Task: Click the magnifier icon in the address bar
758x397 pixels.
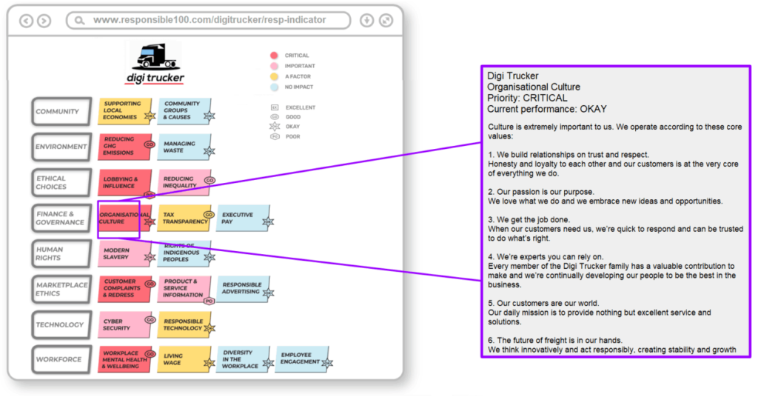Action: click(79, 20)
